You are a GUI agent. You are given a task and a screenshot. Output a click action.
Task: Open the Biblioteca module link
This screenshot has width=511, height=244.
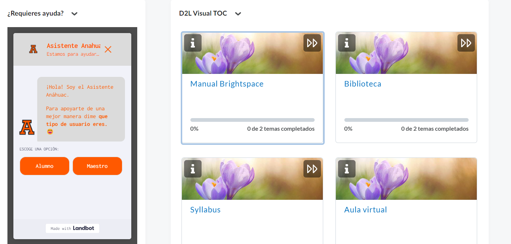point(363,84)
